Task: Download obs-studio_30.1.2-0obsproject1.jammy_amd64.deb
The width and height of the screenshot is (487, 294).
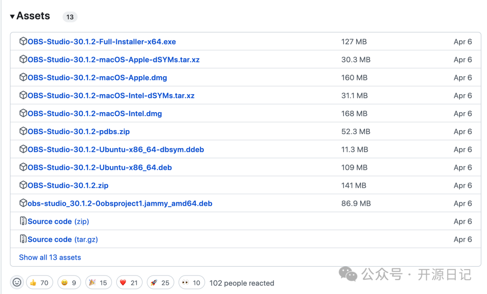Action: [x=120, y=204]
